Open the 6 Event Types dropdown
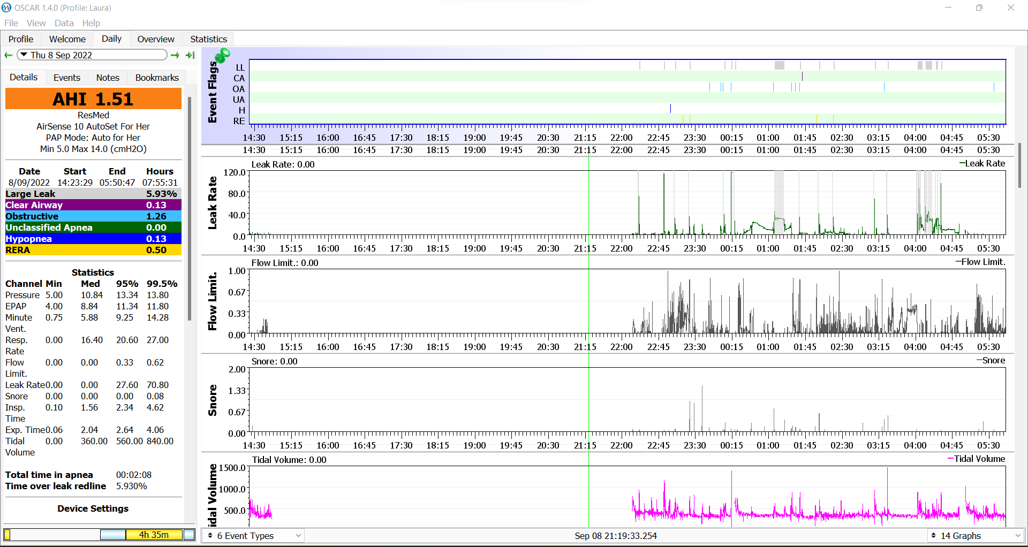 [254, 536]
